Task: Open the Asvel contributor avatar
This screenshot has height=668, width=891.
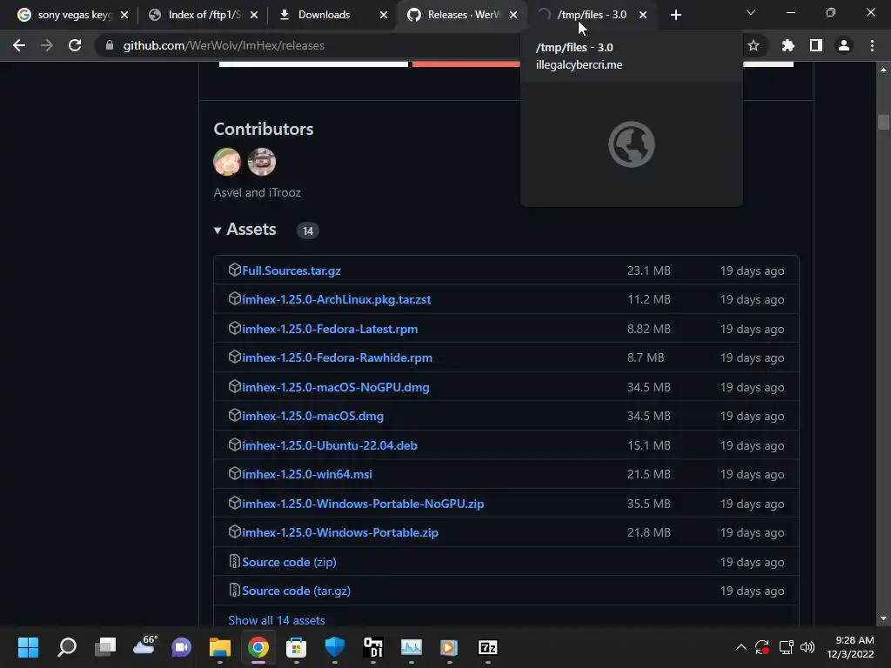Action: point(227,162)
